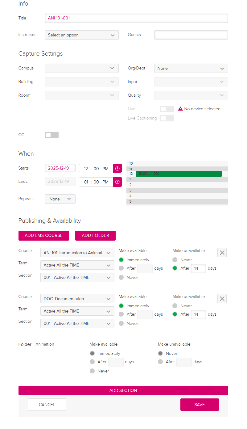Open the Instructor 'Select an option' dropdown
247x429 pixels.
click(x=81, y=35)
